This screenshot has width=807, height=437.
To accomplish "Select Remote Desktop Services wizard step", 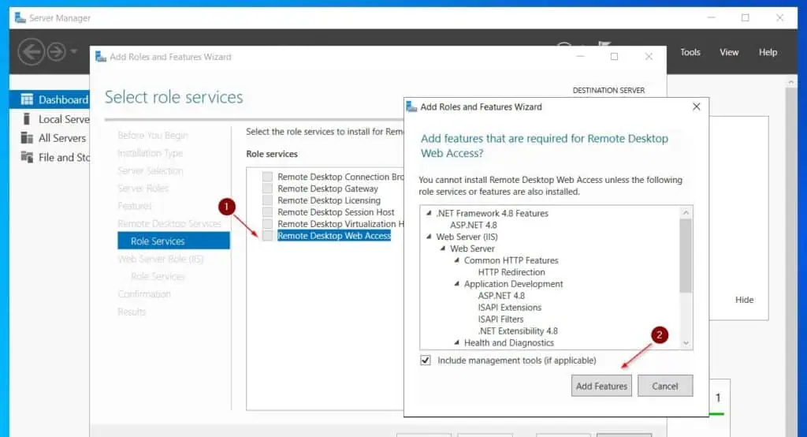I will tap(169, 224).
